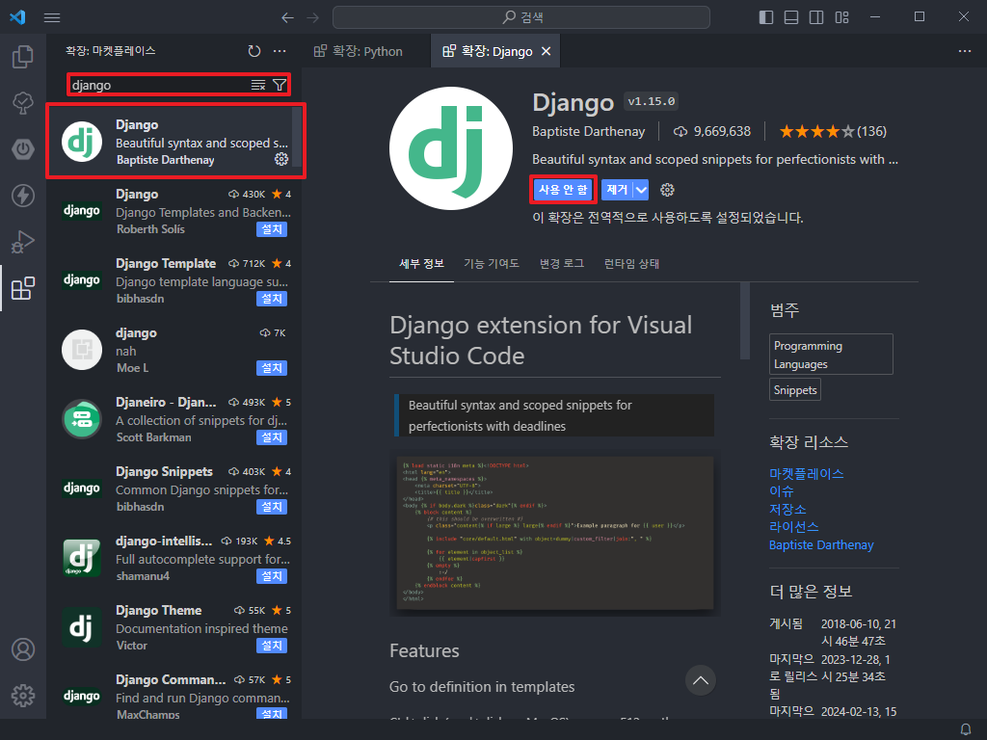The height and width of the screenshot is (740, 987).
Task: Open the 마켓플레이스 resource link
Action: [807, 473]
